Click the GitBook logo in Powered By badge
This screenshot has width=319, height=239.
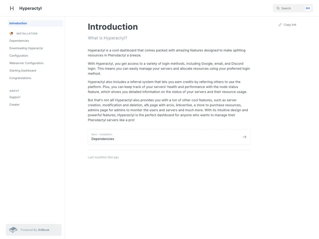coord(13,230)
